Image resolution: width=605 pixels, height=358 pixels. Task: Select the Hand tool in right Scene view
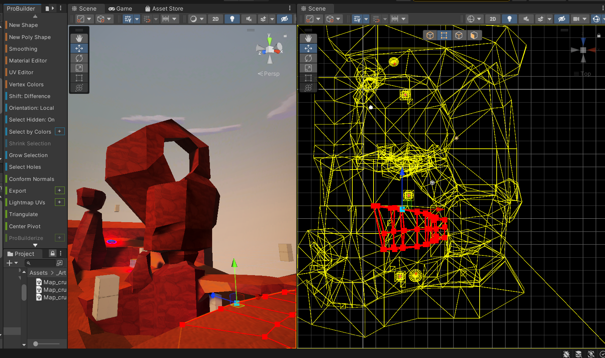tap(308, 38)
